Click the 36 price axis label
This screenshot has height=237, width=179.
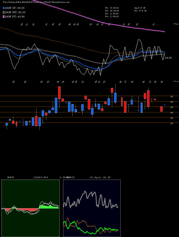point(171,113)
